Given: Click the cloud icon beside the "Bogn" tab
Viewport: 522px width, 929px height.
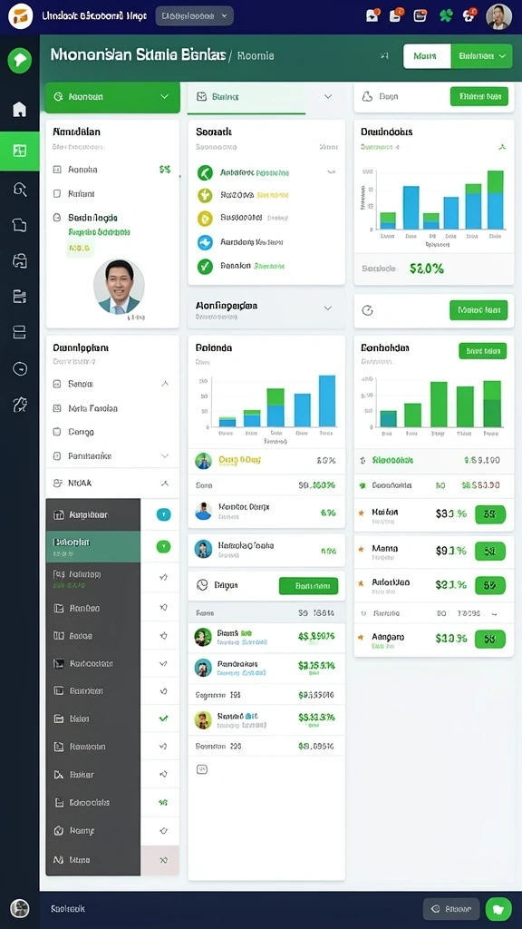Looking at the screenshot, I should (x=367, y=96).
